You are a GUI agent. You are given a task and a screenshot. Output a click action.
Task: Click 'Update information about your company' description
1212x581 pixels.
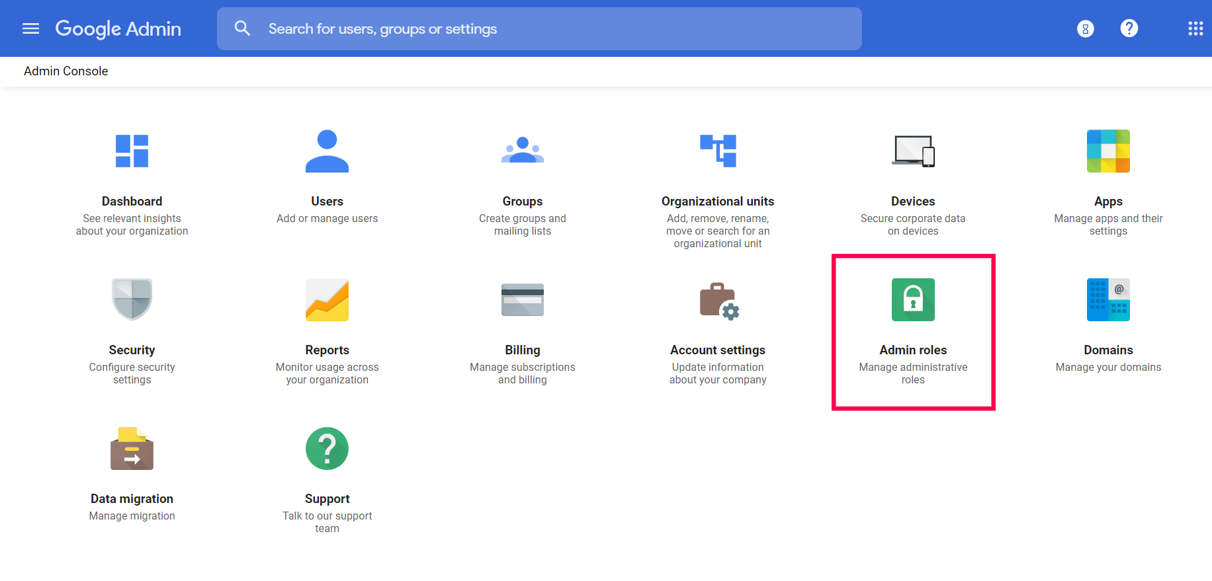pos(718,373)
